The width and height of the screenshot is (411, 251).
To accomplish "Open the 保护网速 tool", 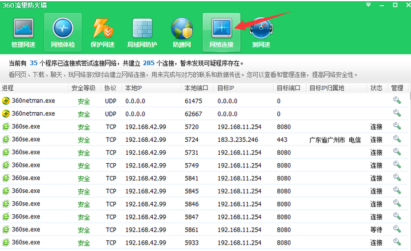I will [103, 33].
